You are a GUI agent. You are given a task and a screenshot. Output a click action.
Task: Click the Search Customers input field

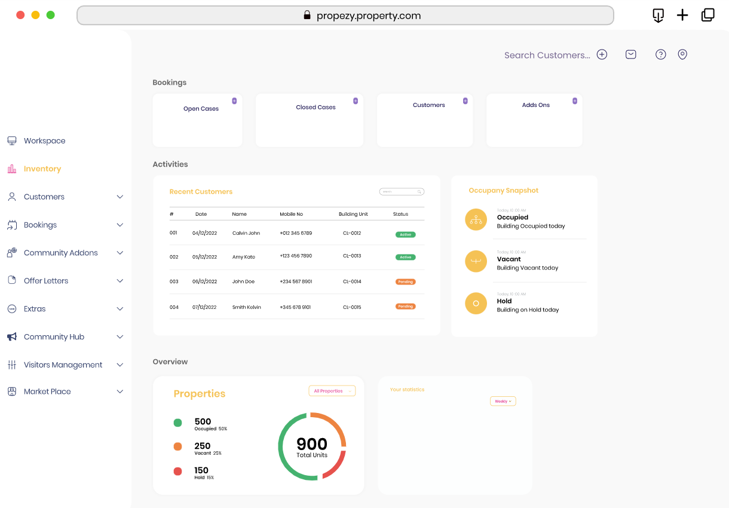546,54
